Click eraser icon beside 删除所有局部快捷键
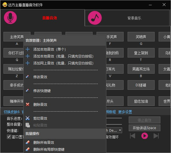The height and width of the screenshot is (153, 171). (x=28, y=149)
